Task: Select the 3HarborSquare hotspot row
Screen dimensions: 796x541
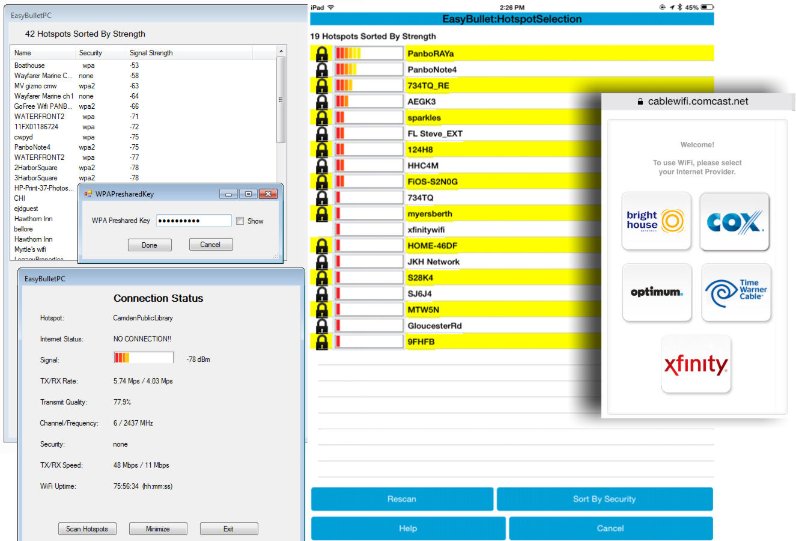Action: (144, 178)
